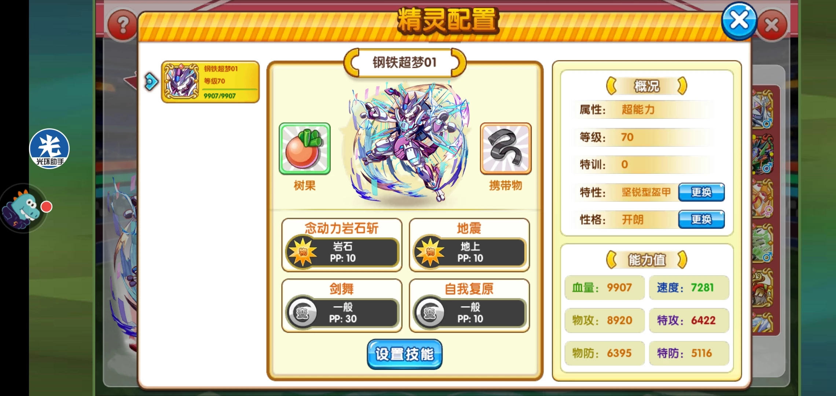
Task: Click right arrow of 概况 header
Action: pyautogui.click(x=682, y=86)
